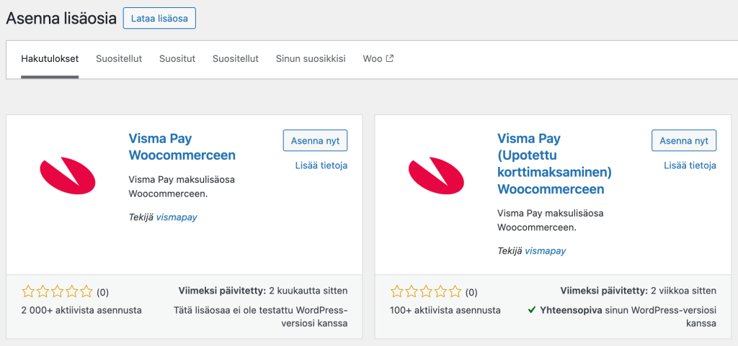The image size is (738, 346).
Task: Open vismapay author link in first plugin card
Action: click(x=177, y=217)
